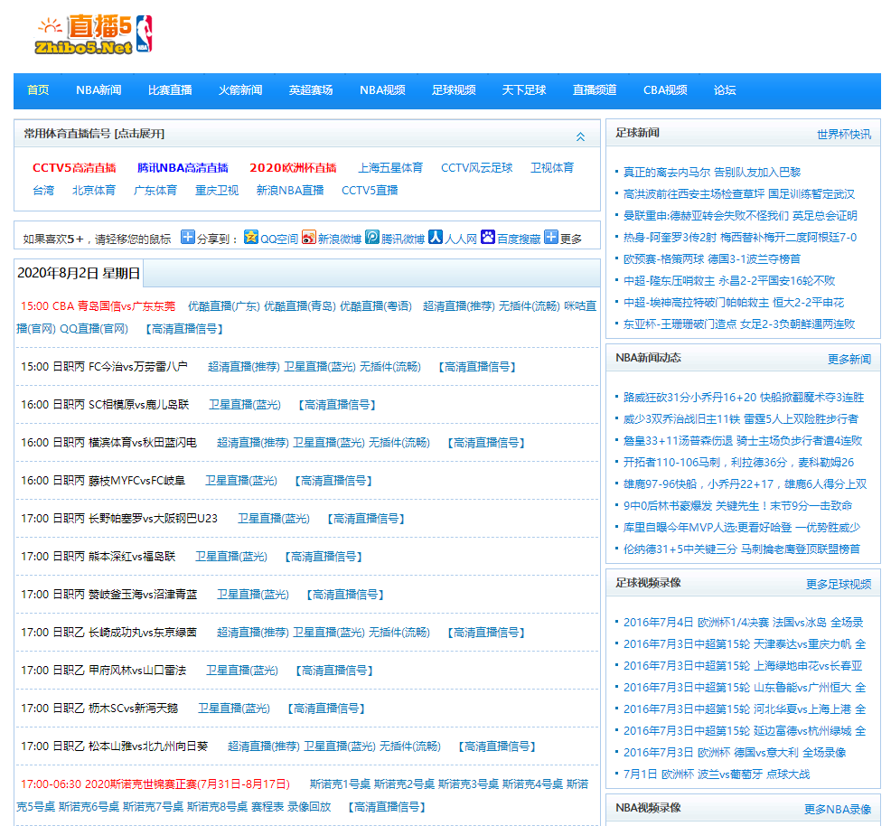Open the 天下足球 nav tab
Image resolution: width=891 pixels, height=826 pixels.
[x=524, y=89]
